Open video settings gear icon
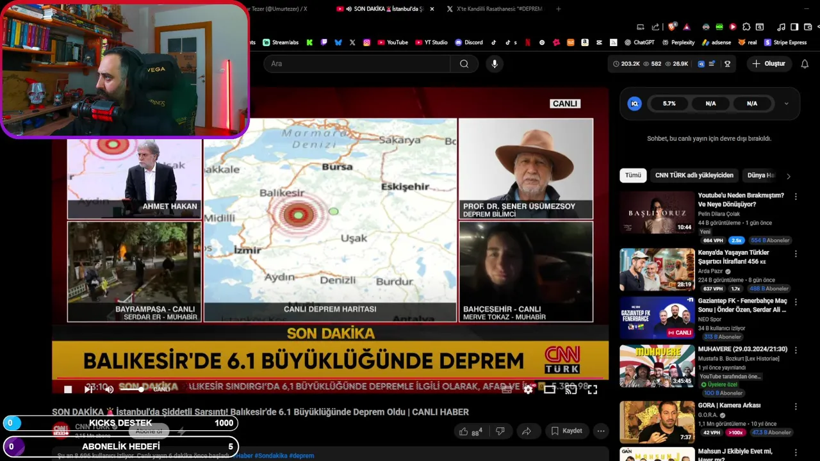 point(528,389)
